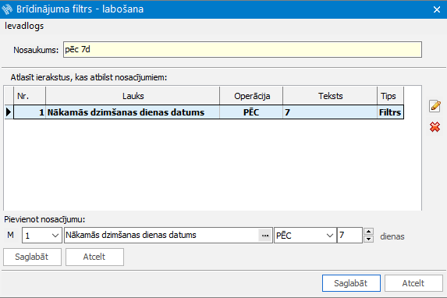Click the red delete condition icon
This screenshot has width=447, height=298.
click(x=435, y=127)
